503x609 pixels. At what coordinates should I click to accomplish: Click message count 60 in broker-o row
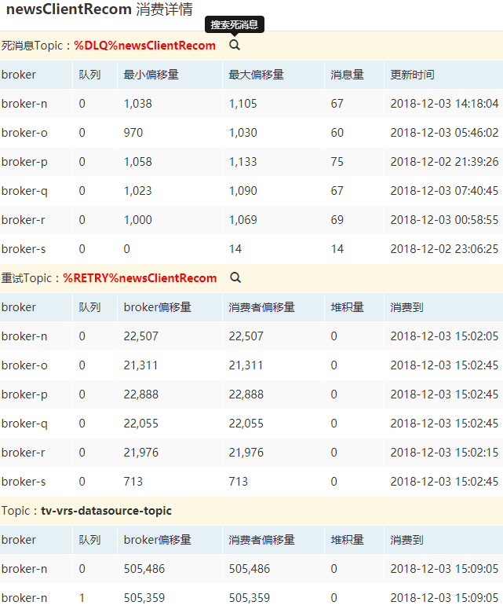pos(337,133)
